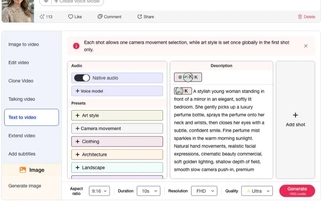Click the Audio heading text
The height and width of the screenshot is (204, 322).
[77, 66]
